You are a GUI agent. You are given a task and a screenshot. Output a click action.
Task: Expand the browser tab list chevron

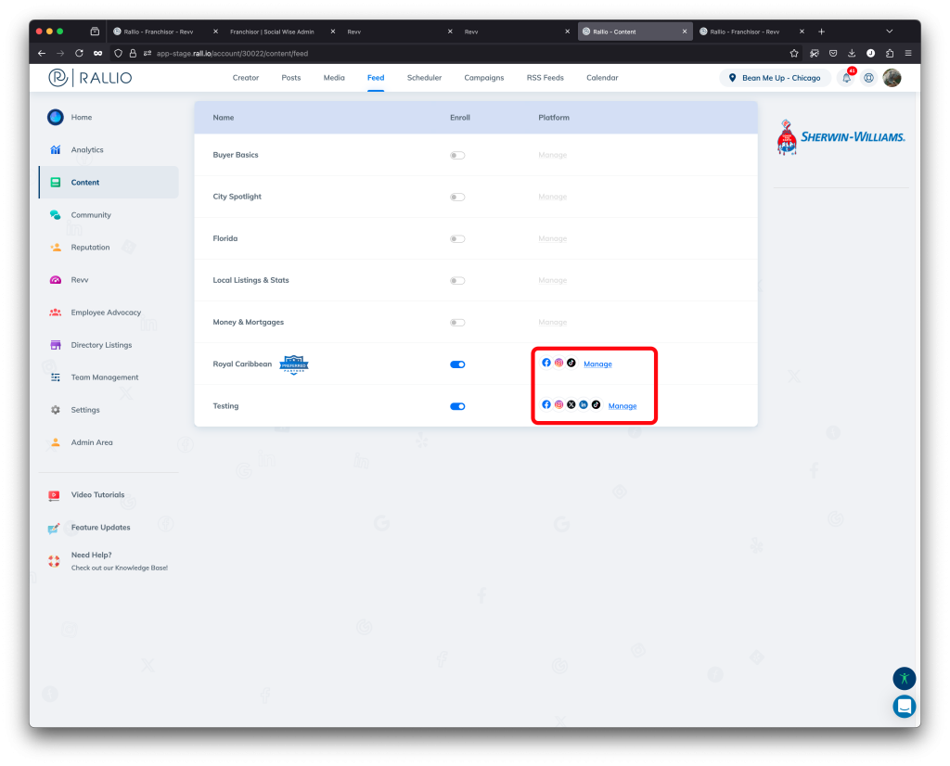click(x=889, y=30)
